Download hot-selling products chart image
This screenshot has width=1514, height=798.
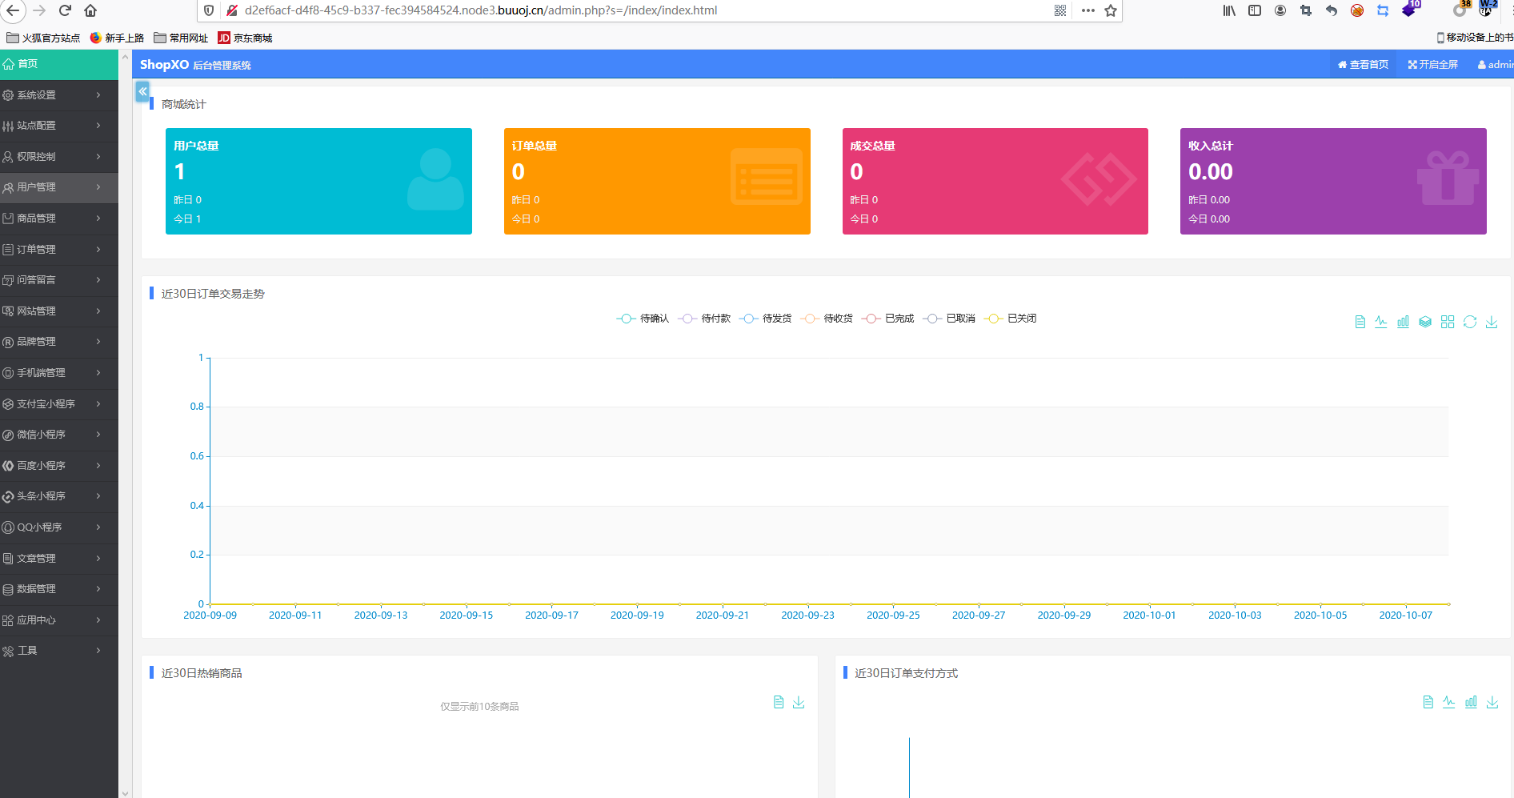pos(799,702)
